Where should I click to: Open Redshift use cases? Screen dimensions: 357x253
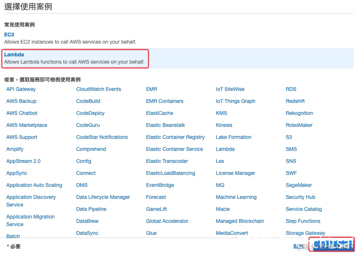pyautogui.click(x=295, y=101)
